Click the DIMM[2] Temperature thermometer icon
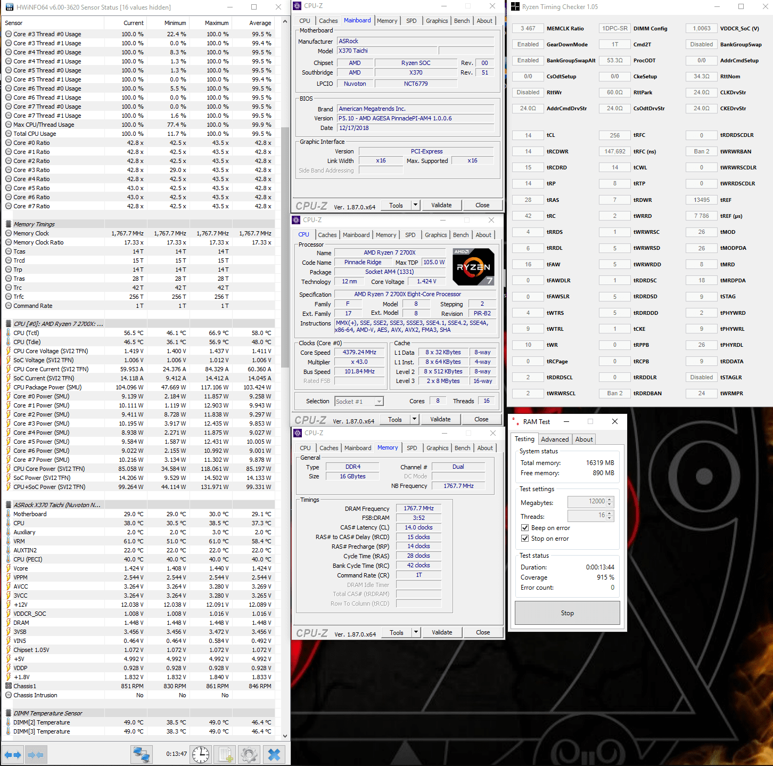The image size is (773, 766). tap(9, 722)
